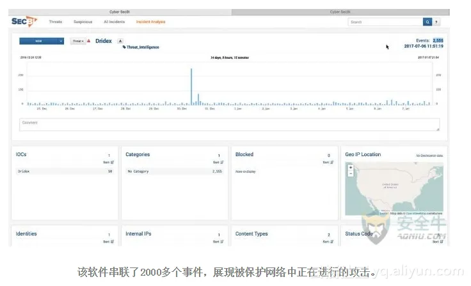Click the Content Types heading
The width and height of the screenshot is (471, 286).
(x=251, y=234)
